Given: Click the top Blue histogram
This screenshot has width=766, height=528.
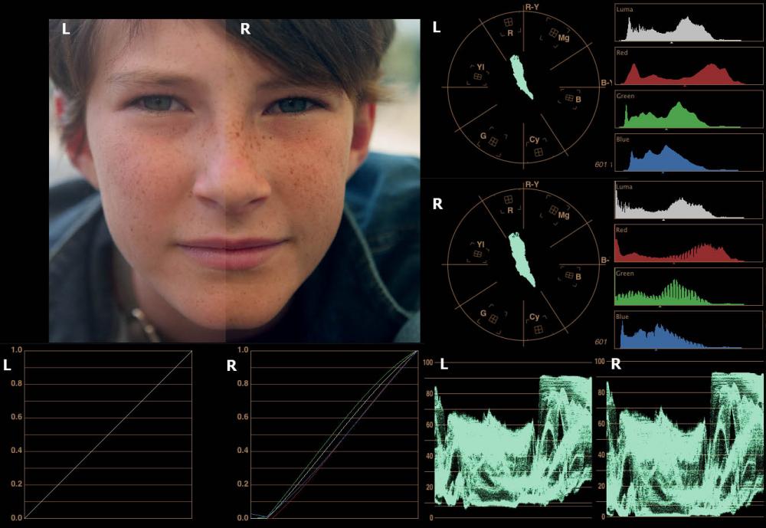Looking at the screenshot, I should (x=688, y=154).
